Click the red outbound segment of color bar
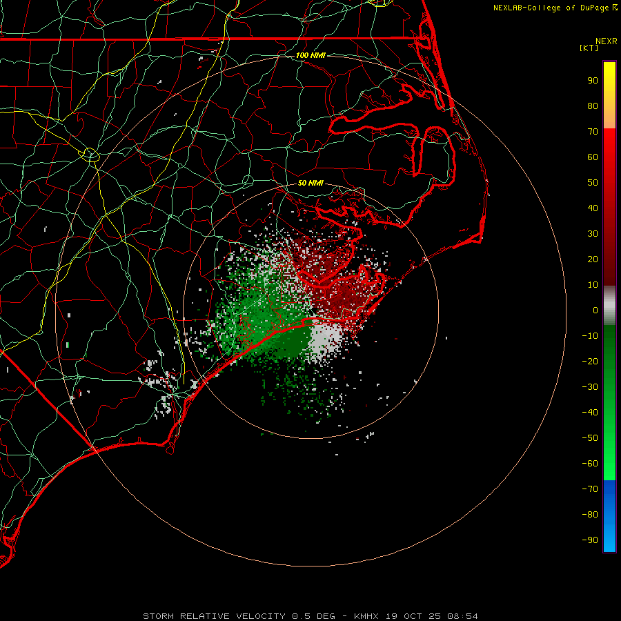The height and width of the screenshot is (621, 621). (x=609, y=207)
